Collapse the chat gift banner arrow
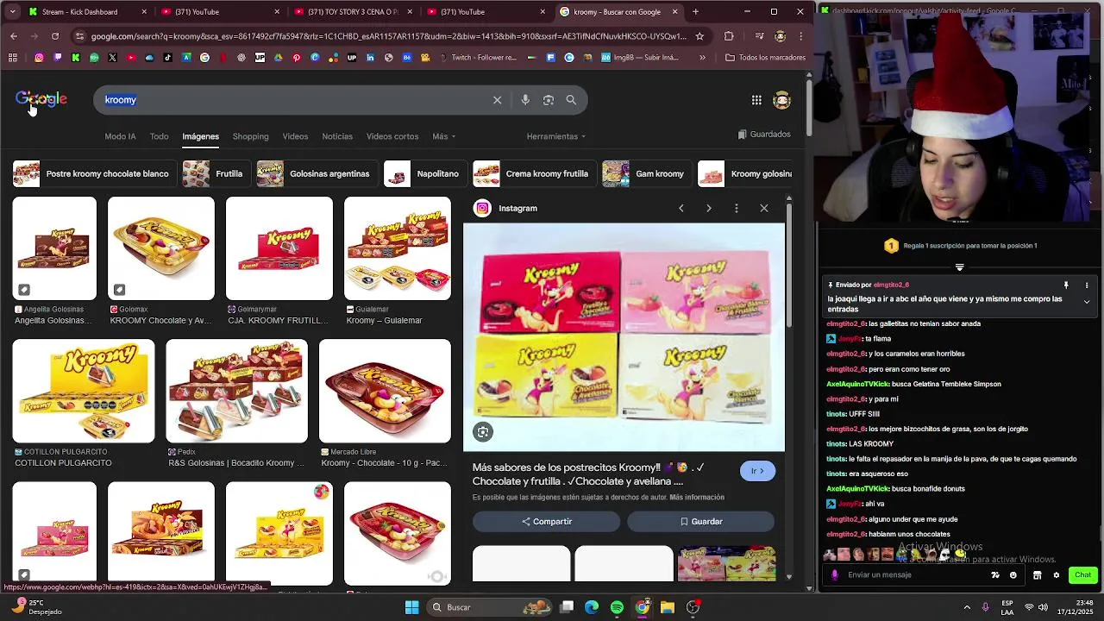This screenshot has width=1104, height=621. click(959, 267)
